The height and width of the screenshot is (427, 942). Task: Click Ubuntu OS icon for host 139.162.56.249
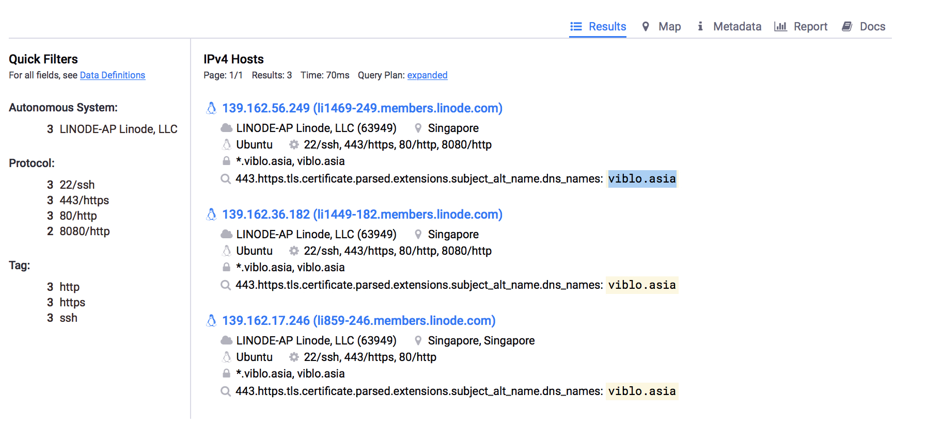pyautogui.click(x=226, y=144)
